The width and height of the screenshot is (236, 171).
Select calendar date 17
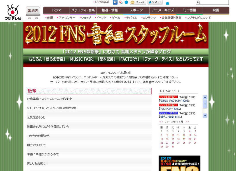[173, 139]
